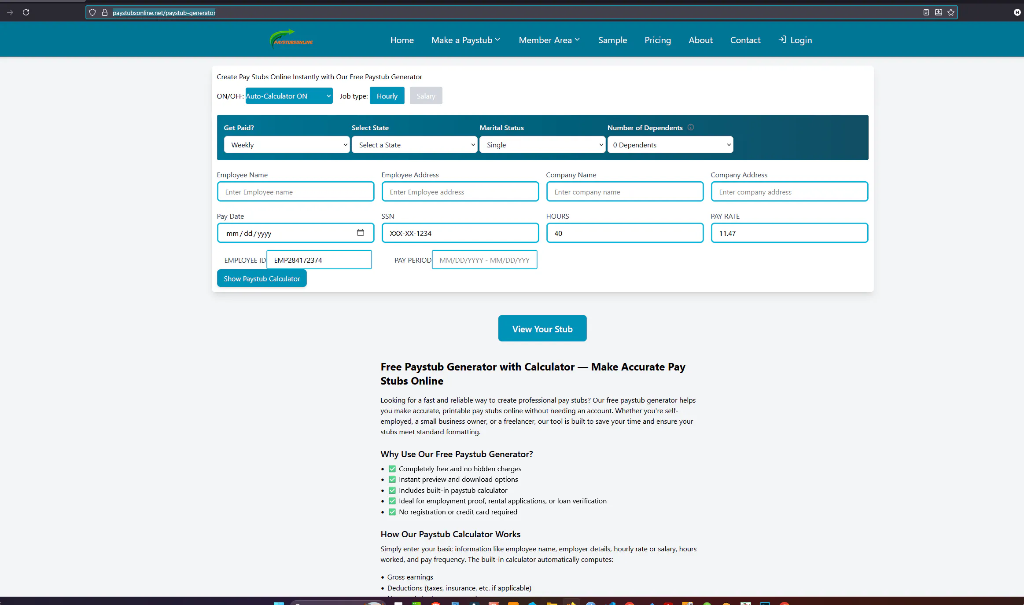The width and height of the screenshot is (1024, 605).
Task: Click the PAY PERIOD date range field
Action: click(x=484, y=260)
